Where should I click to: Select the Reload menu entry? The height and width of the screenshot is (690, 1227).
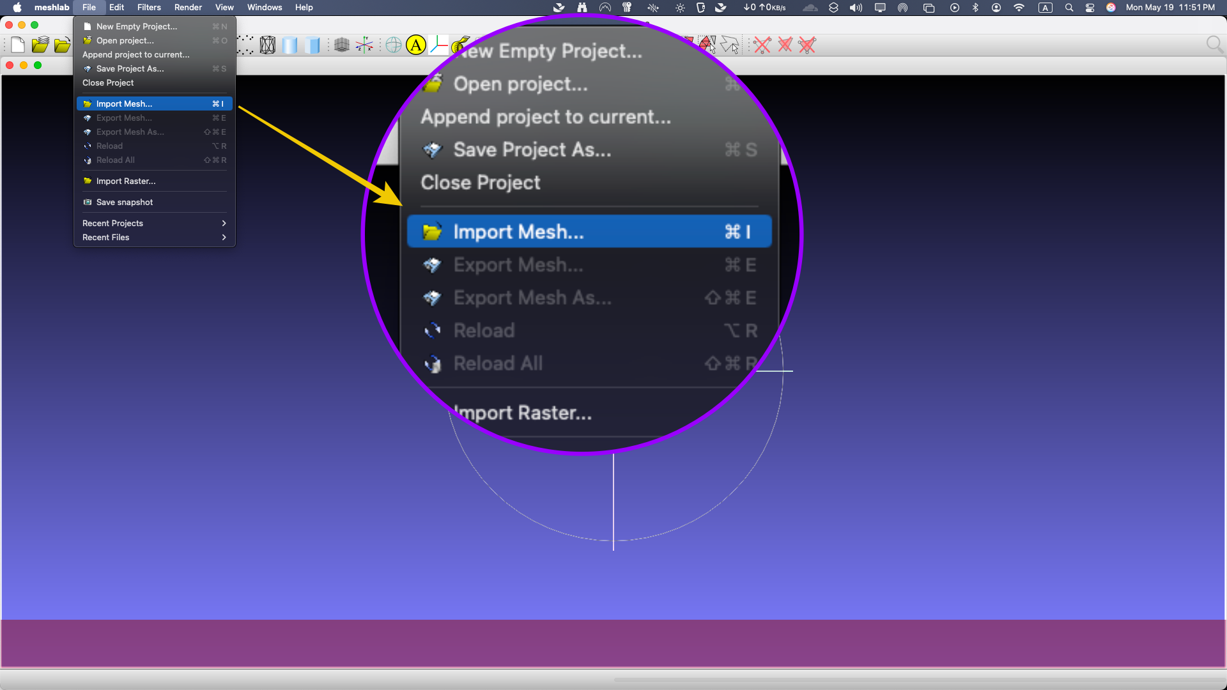click(154, 146)
